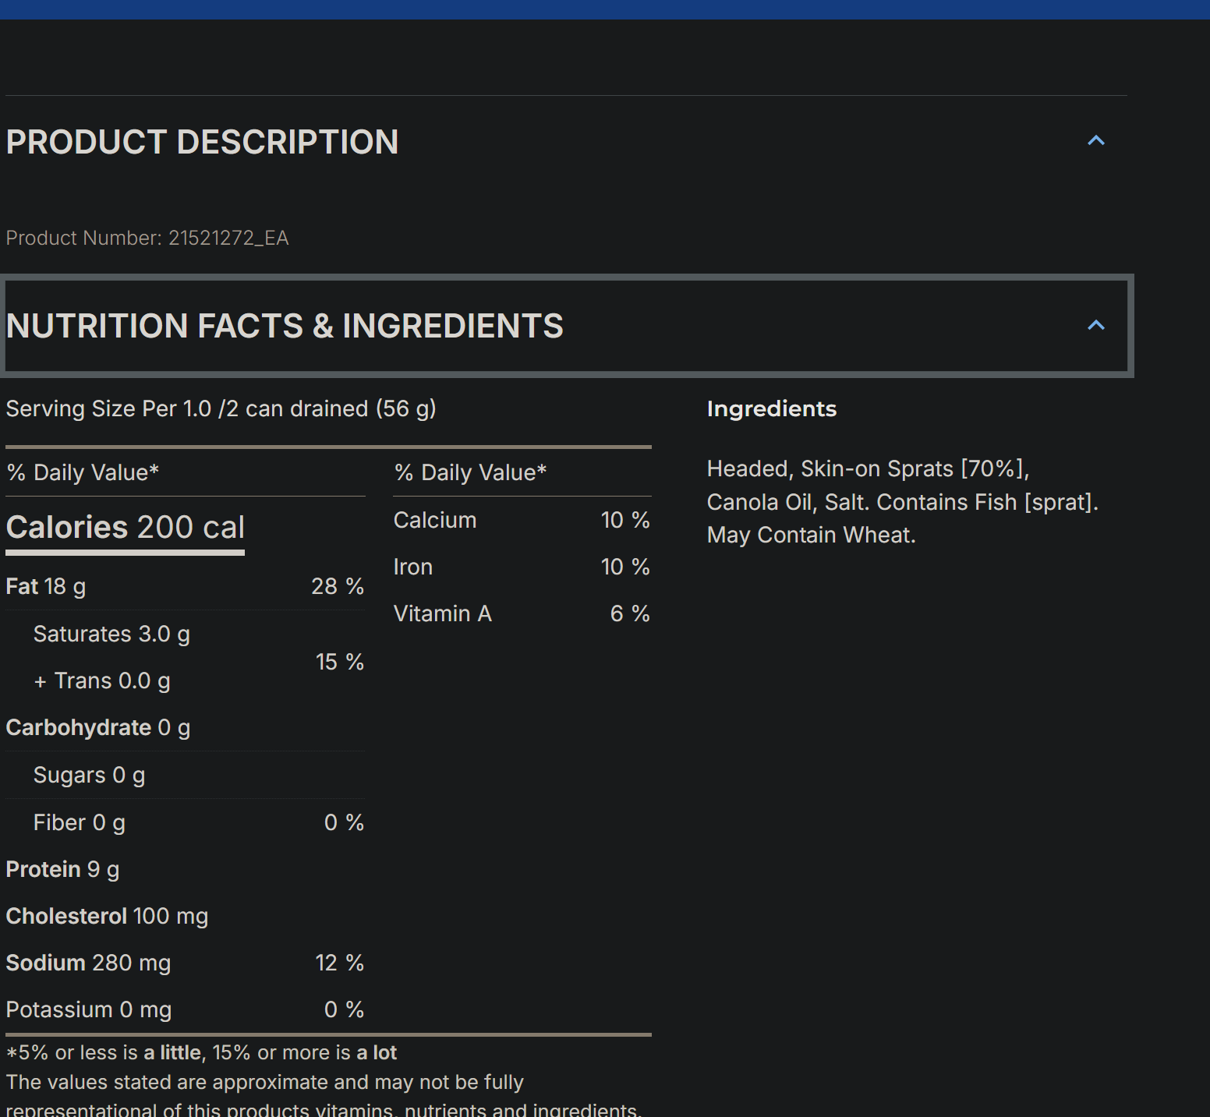Click the Protein 9 g row
Image resolution: width=1210 pixels, height=1117 pixels.
185,869
